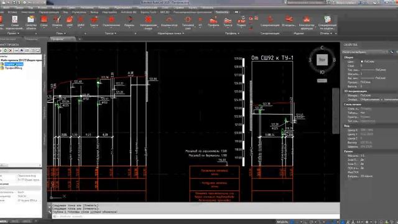Expand the Проект ribbon panel dropdown
The image size is (398, 224).
(13, 33)
